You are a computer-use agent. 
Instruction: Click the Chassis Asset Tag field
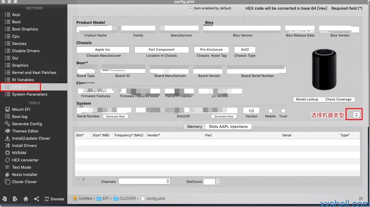[211, 49]
